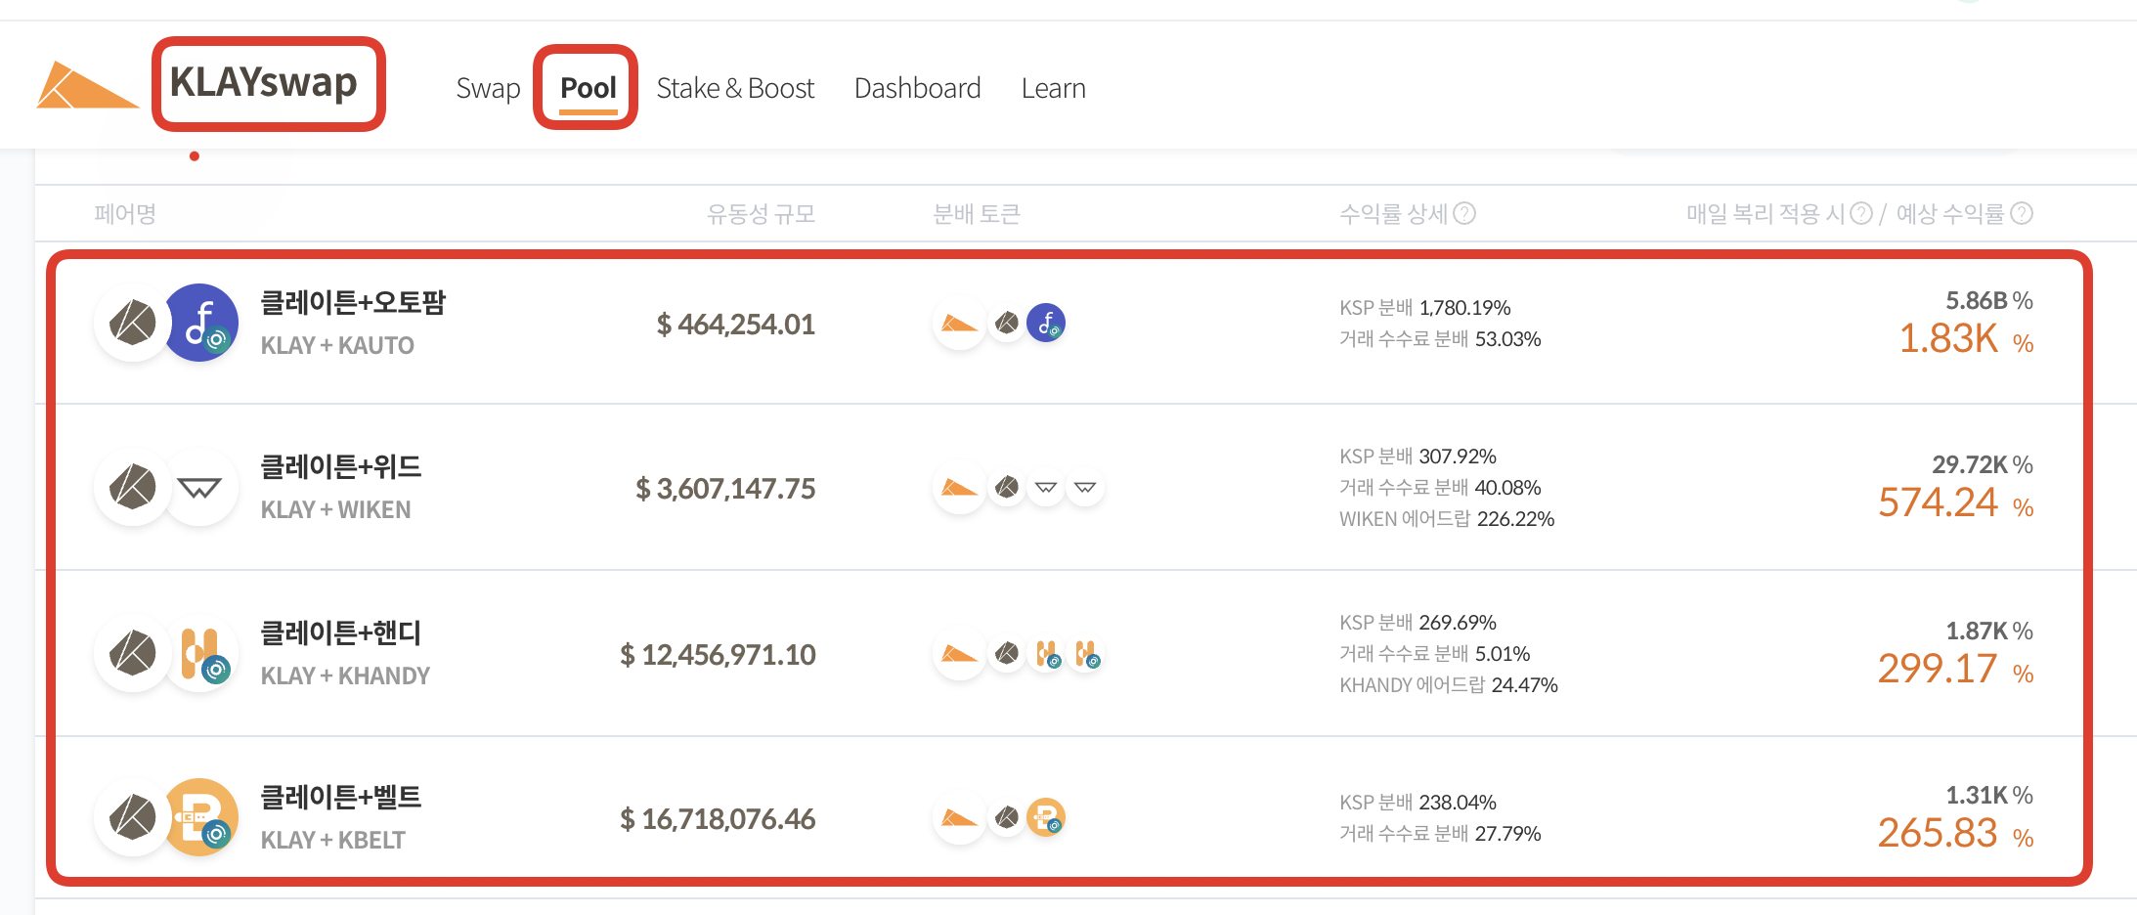This screenshot has height=915, width=2137.
Task: Switch to the Swap tab
Action: pyautogui.click(x=488, y=87)
